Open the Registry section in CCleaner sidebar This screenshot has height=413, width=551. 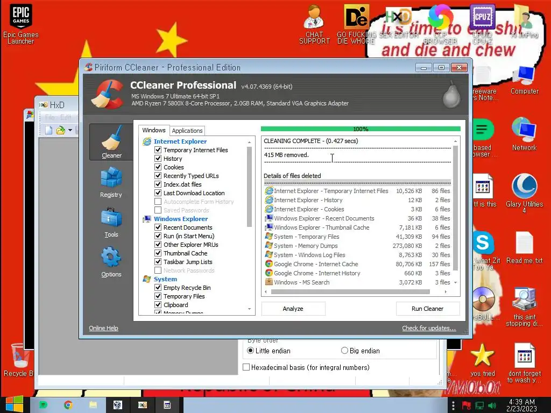pos(111,183)
